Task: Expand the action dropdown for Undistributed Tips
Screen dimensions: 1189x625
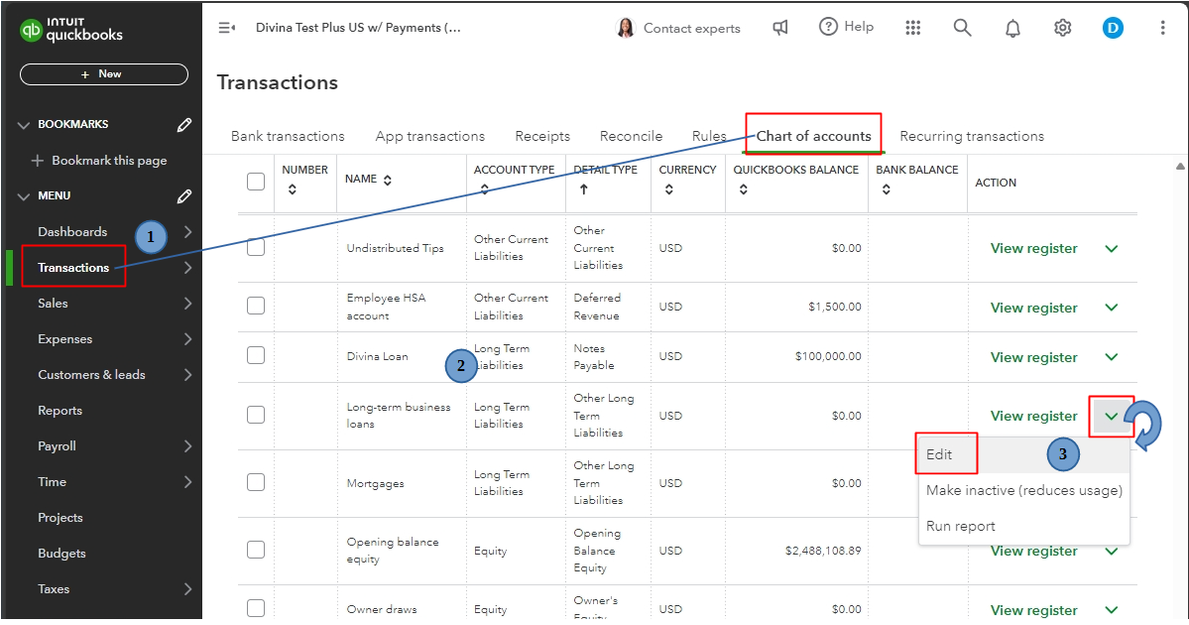Action: pyautogui.click(x=1112, y=249)
